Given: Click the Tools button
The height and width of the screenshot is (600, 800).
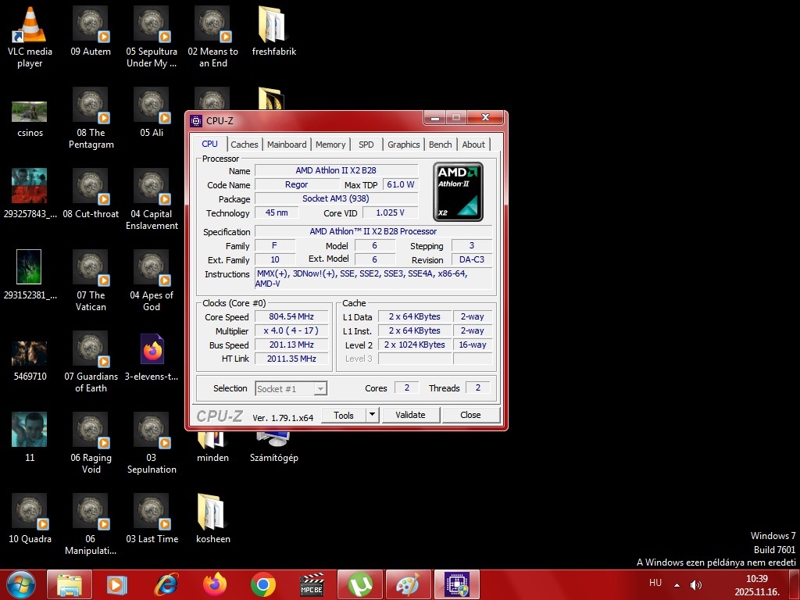Looking at the screenshot, I should (344, 415).
